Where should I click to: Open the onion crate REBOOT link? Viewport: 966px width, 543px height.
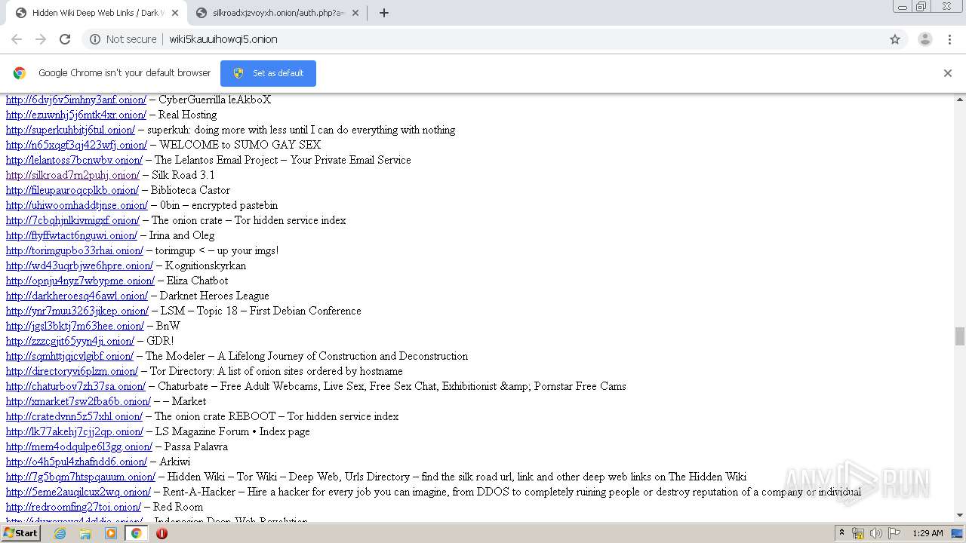pyautogui.click(x=74, y=416)
